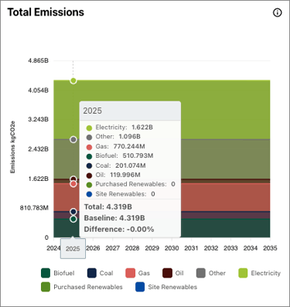Click the navy Coal data point marker

coord(73,212)
